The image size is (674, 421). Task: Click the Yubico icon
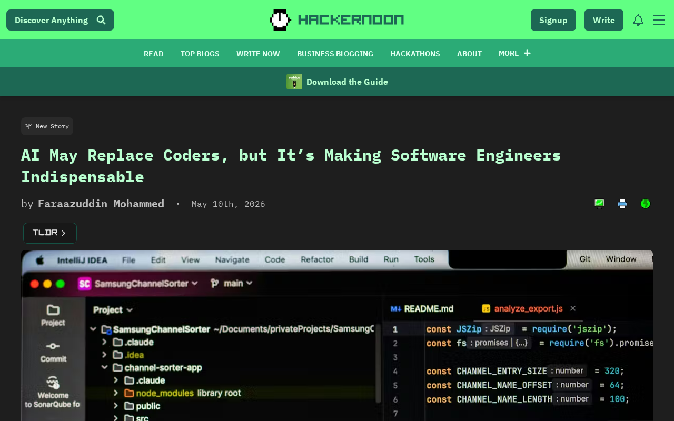pos(294,82)
